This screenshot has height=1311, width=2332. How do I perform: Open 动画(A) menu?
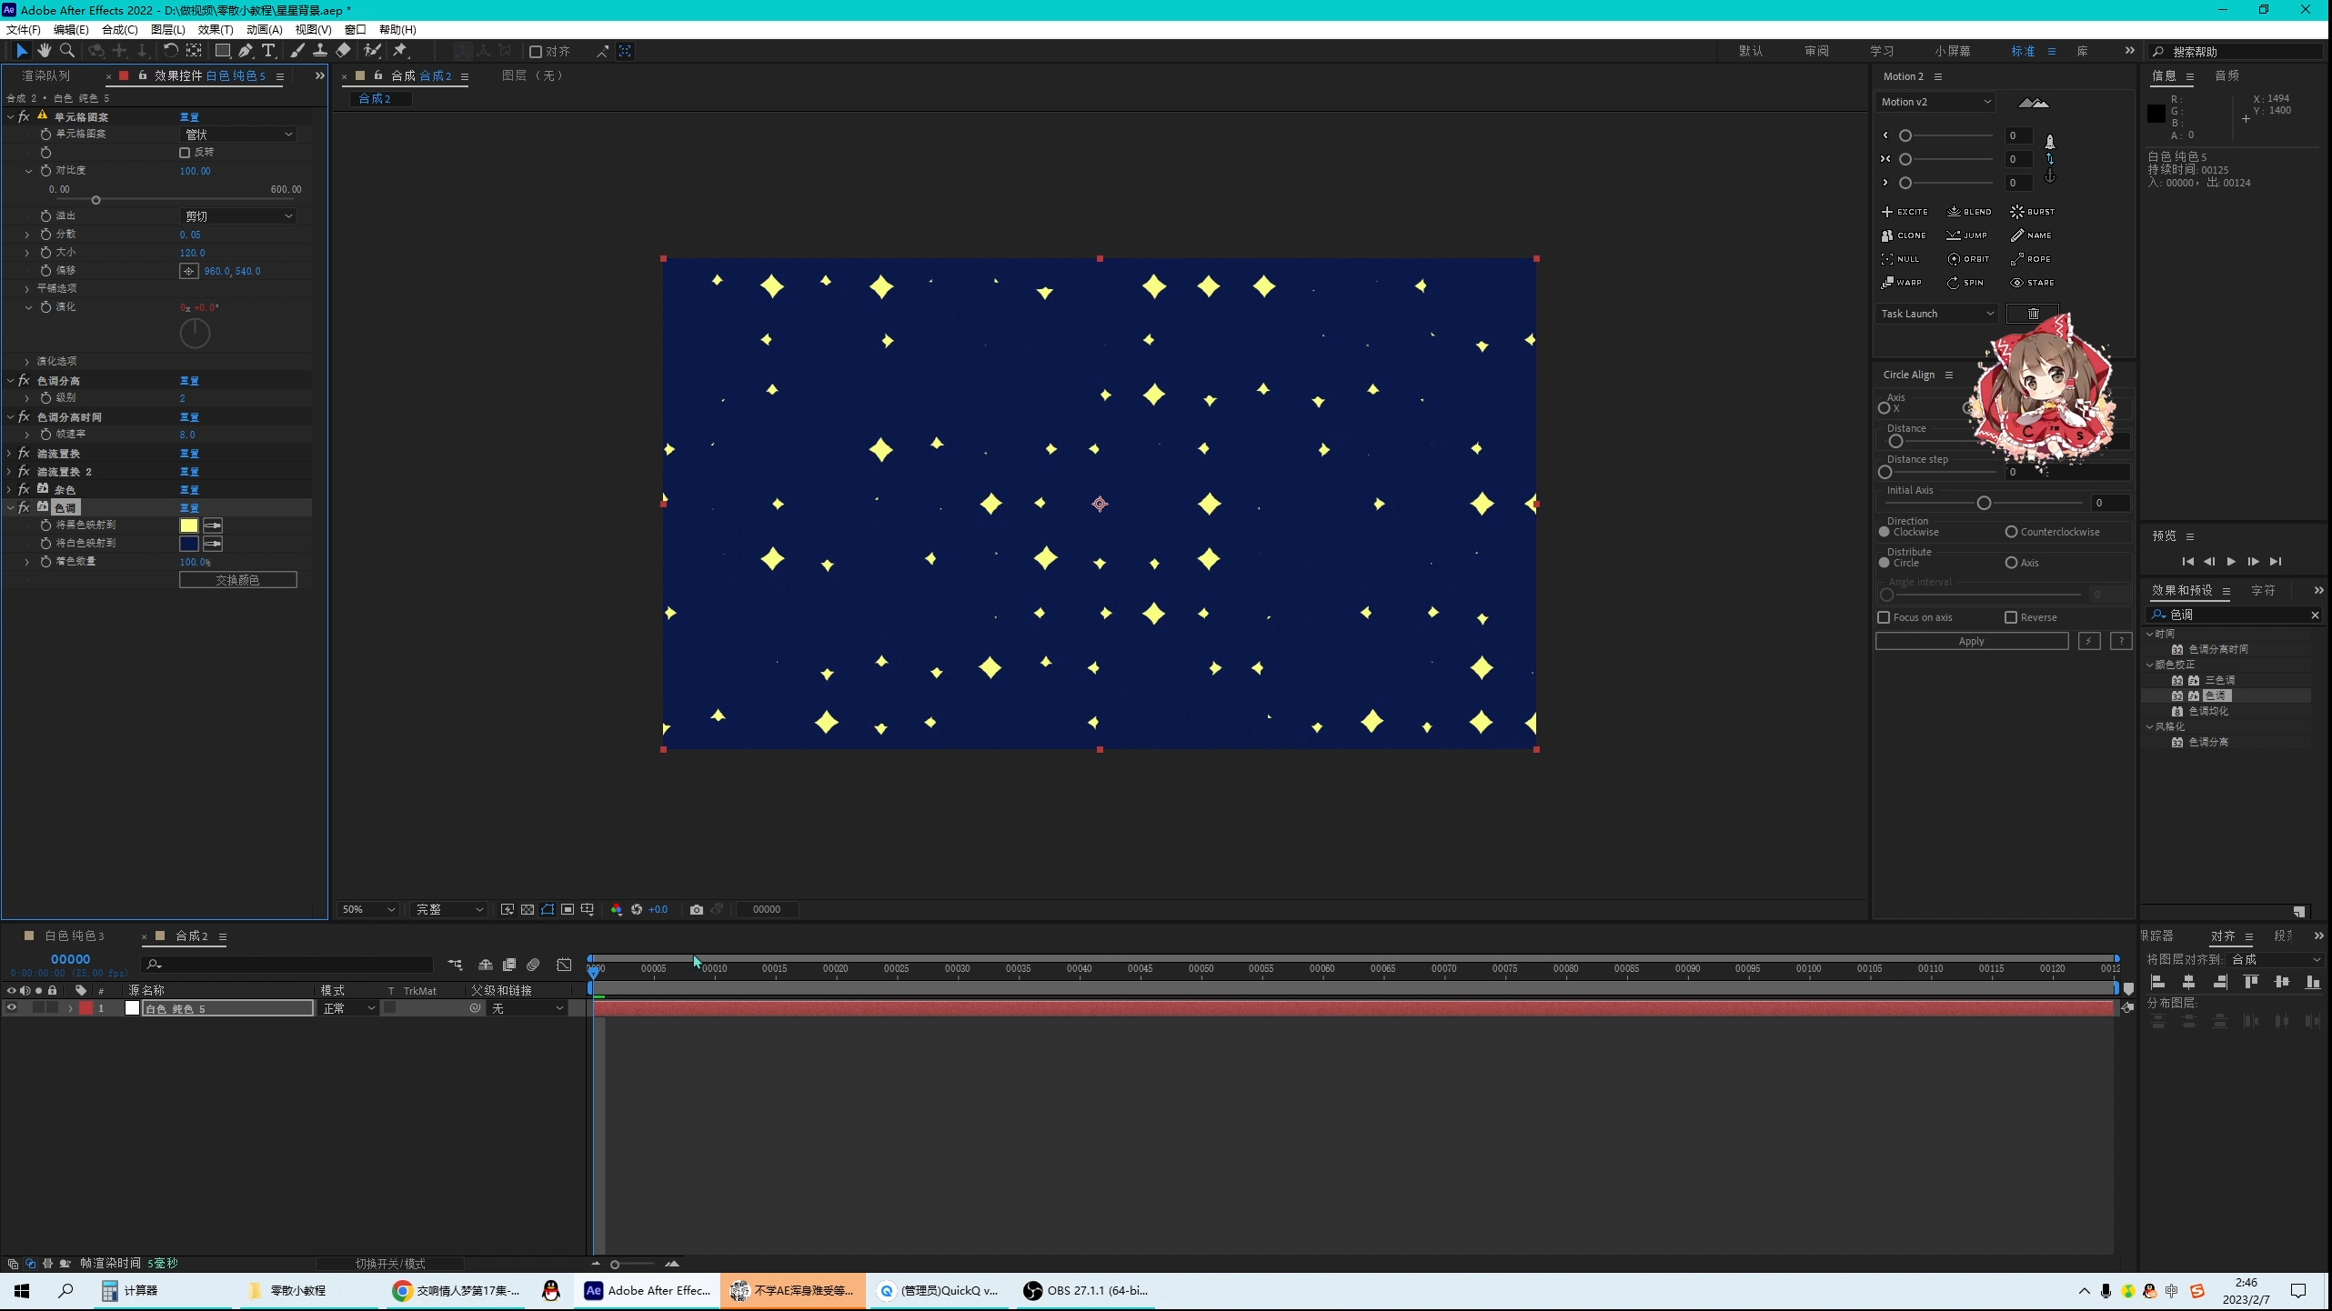264,29
